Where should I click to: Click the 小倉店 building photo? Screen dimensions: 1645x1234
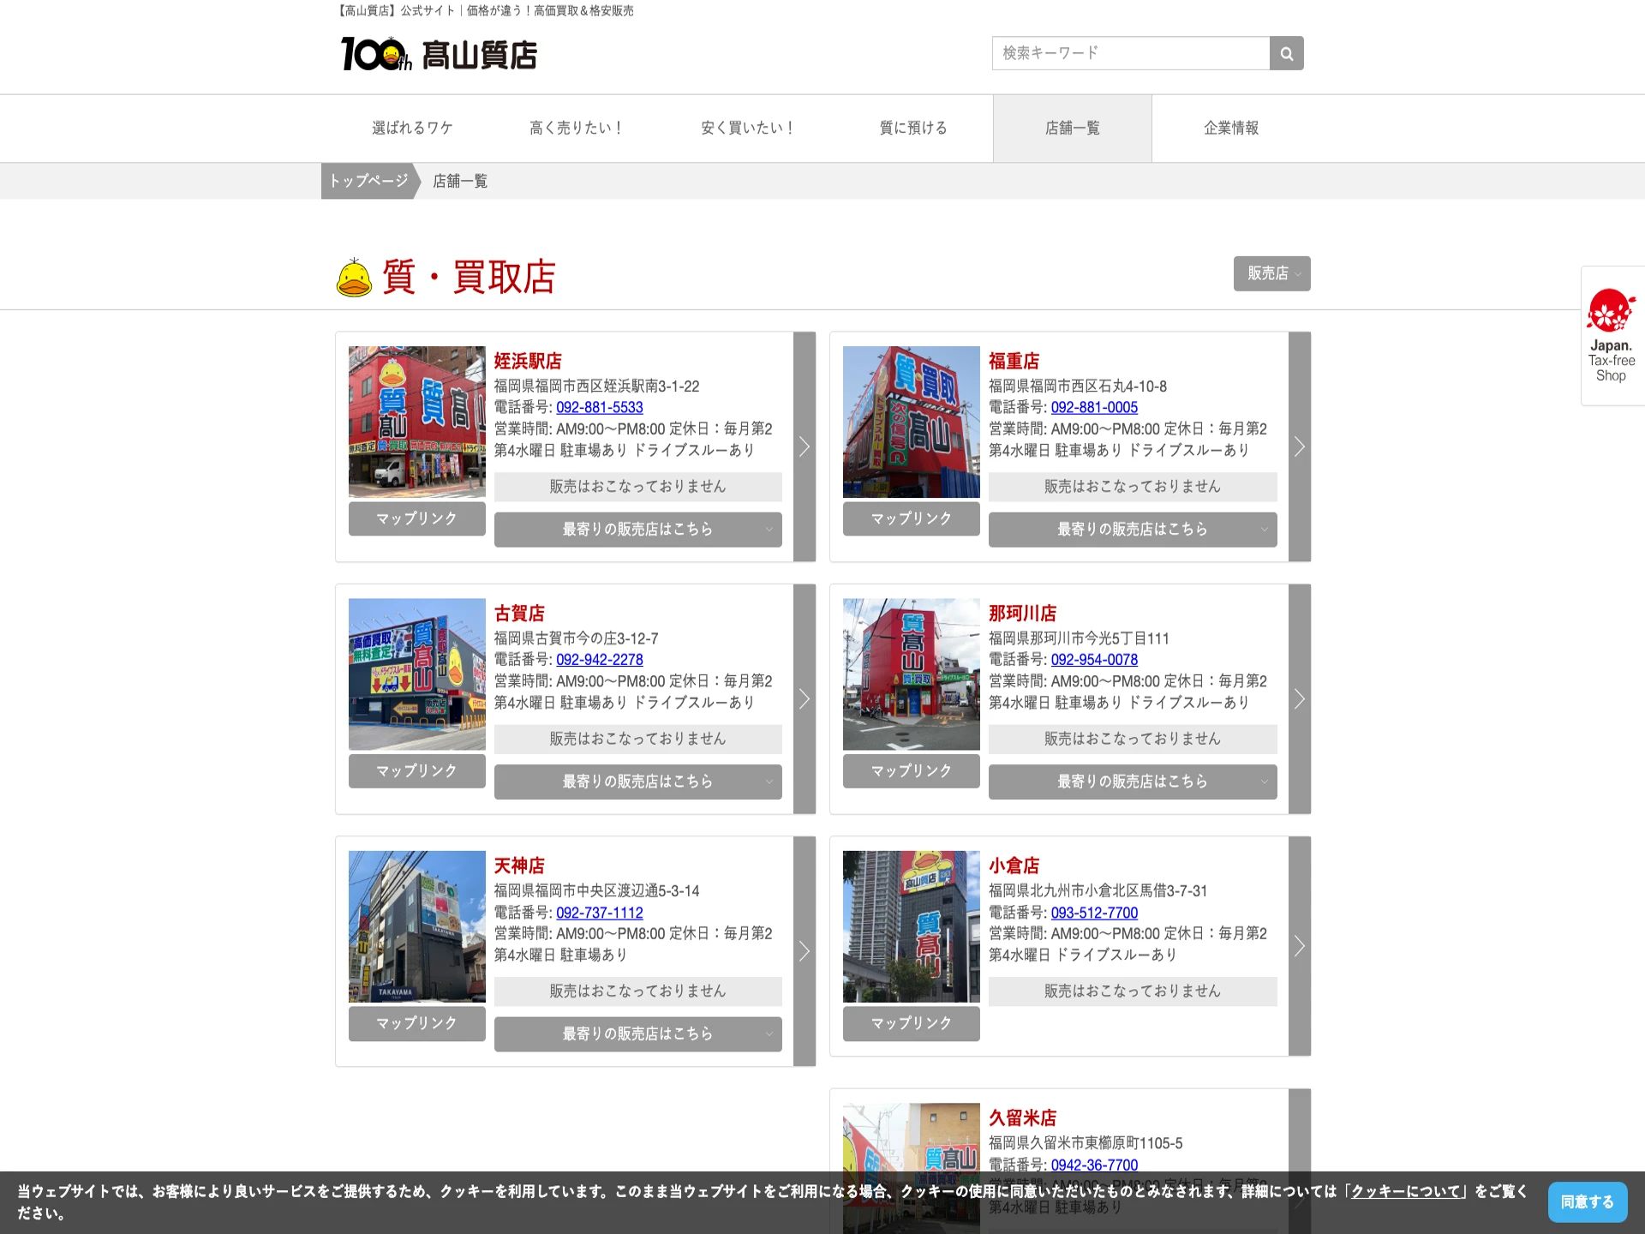[912, 926]
